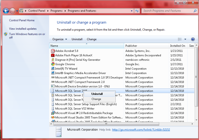This screenshot has width=199, height=140.
Task: Click the selected Microsoft SQL Server 2005 icon
Action: [x=53, y=91]
